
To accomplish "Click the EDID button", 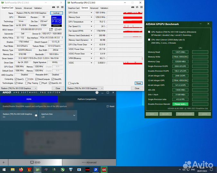I will point(35,162).
